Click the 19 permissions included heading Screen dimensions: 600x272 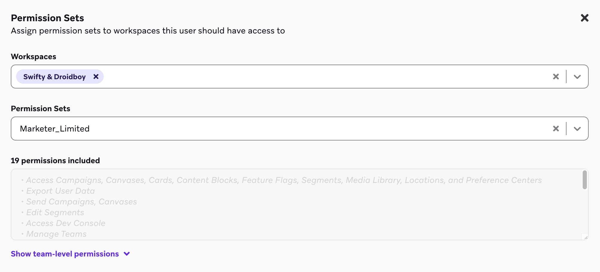point(55,161)
